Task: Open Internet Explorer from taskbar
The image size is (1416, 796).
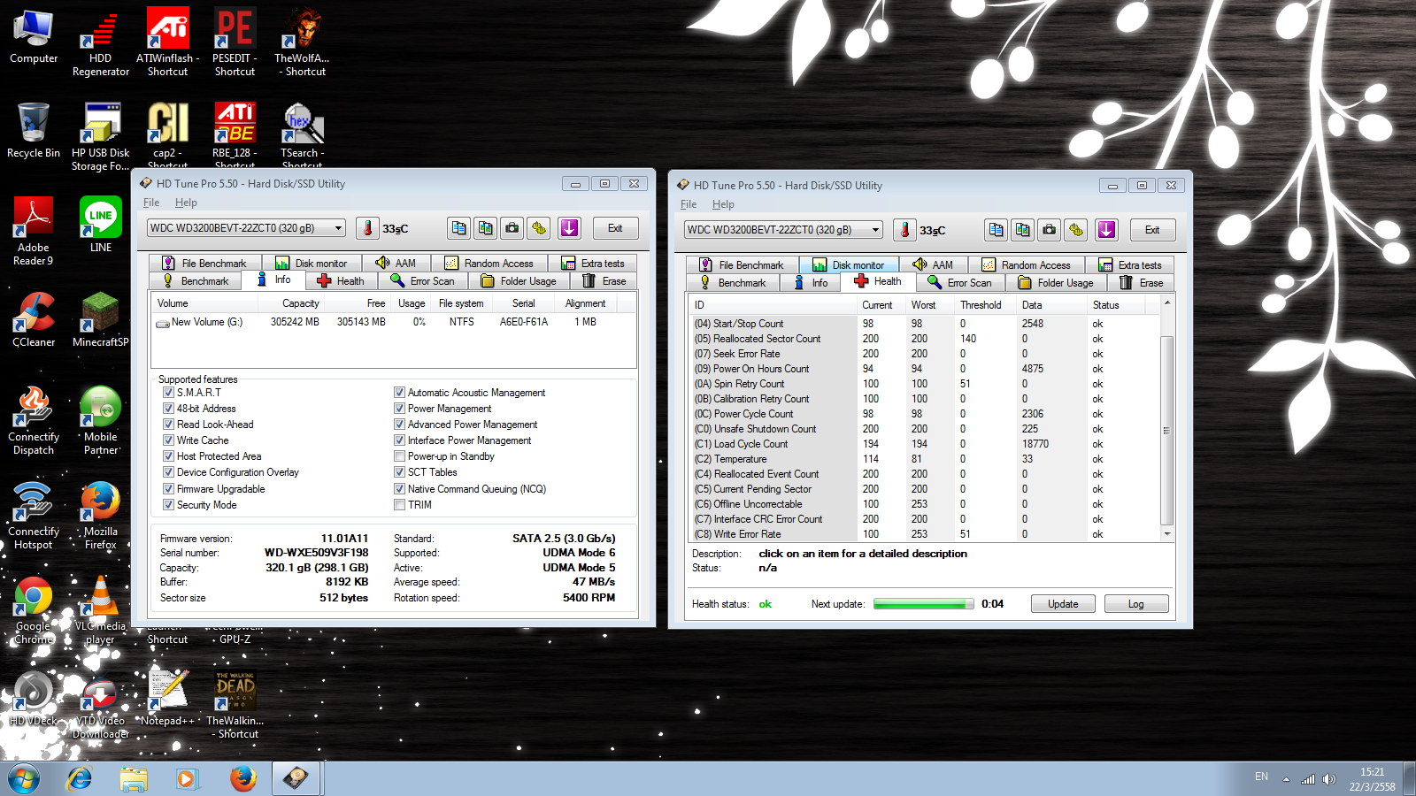Action: (80, 778)
